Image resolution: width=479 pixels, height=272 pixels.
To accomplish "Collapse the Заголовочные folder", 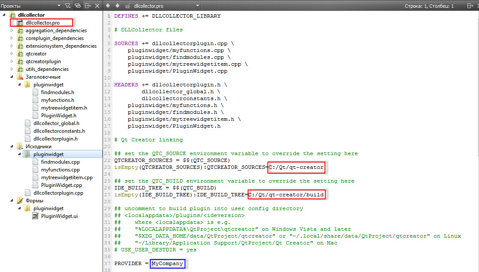I will (x=12, y=77).
